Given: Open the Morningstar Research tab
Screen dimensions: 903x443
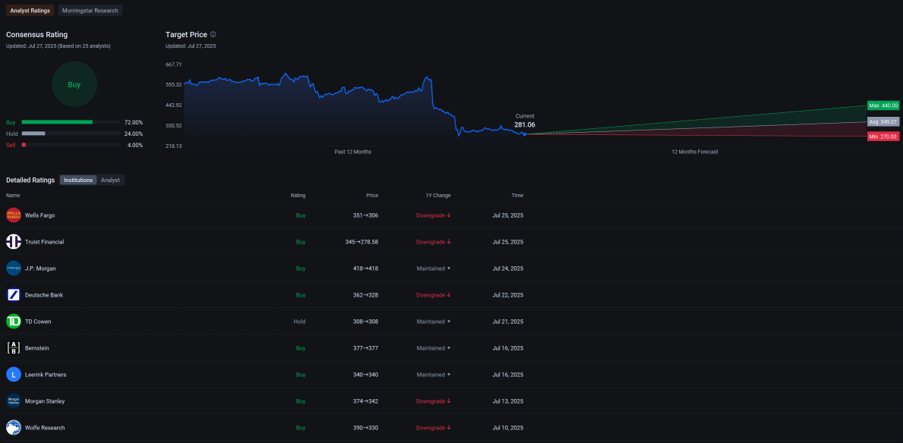Looking at the screenshot, I should click(90, 11).
